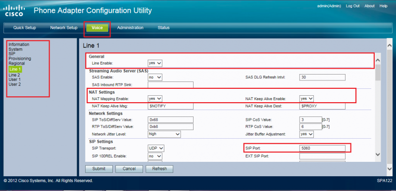Click the SIP CoS Value field
The width and height of the screenshot is (396, 191).
(x=311, y=119)
